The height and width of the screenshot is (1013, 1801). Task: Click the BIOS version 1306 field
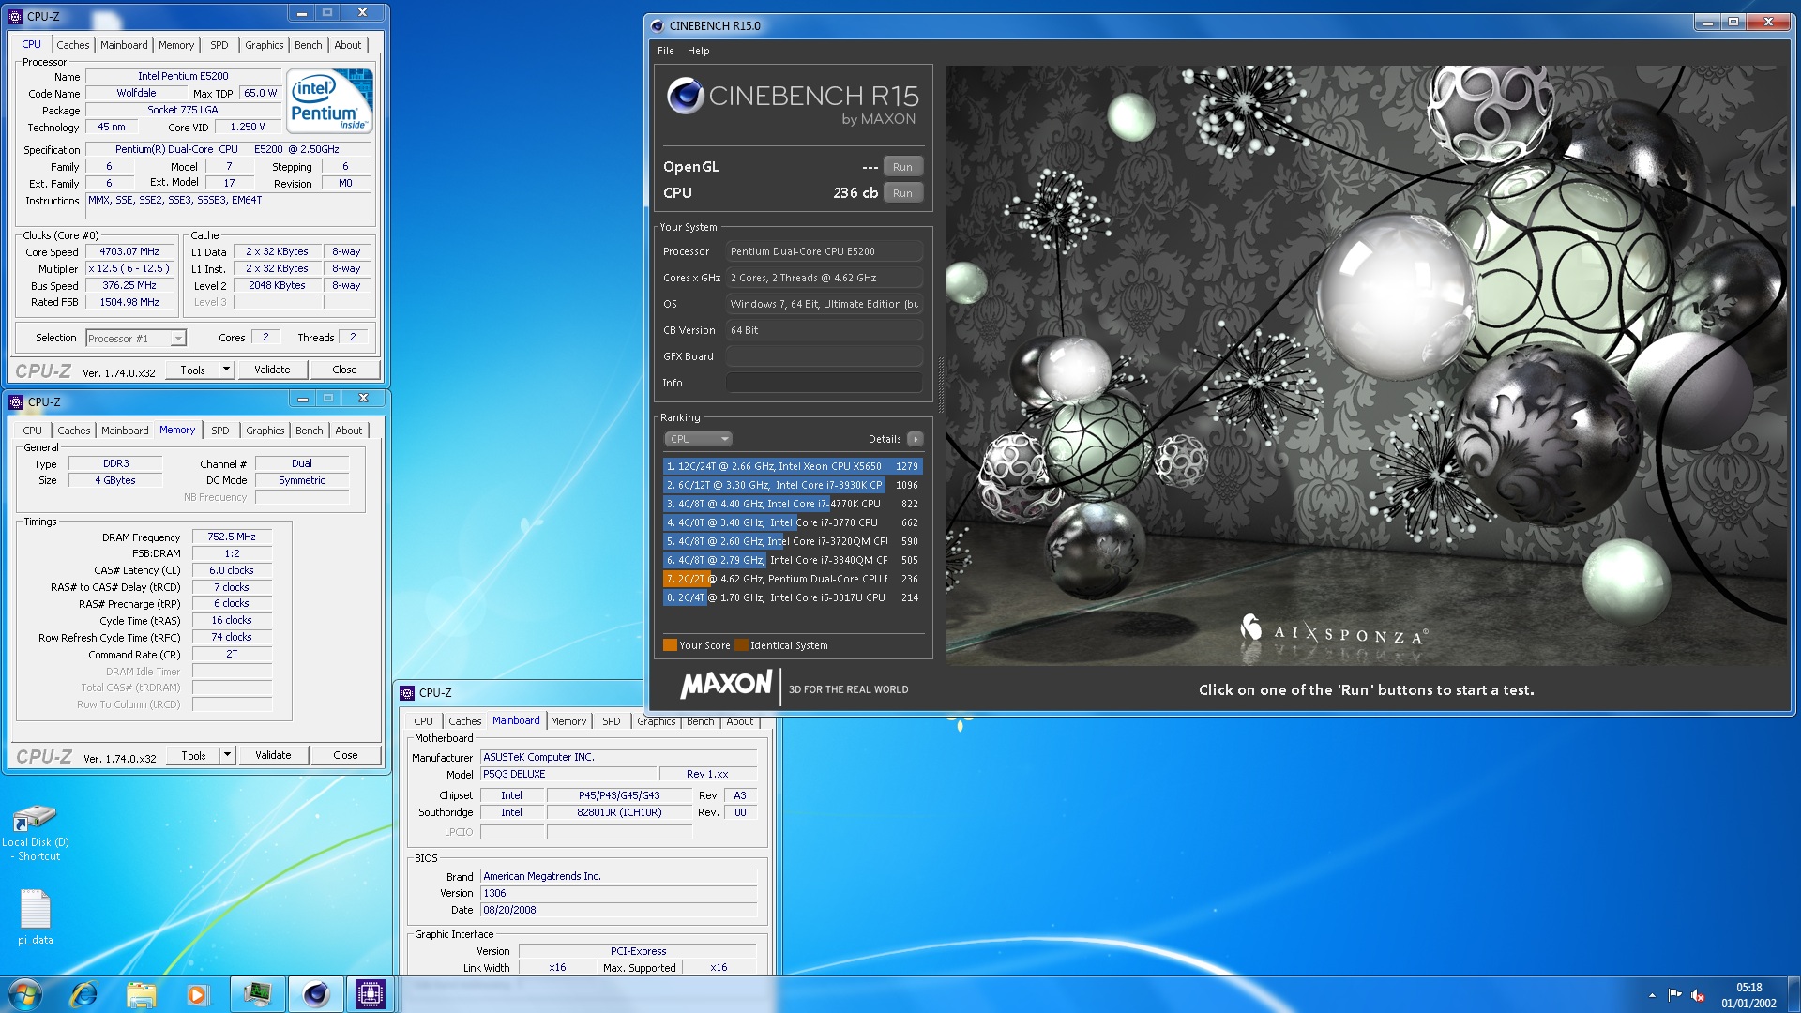pos(618,894)
